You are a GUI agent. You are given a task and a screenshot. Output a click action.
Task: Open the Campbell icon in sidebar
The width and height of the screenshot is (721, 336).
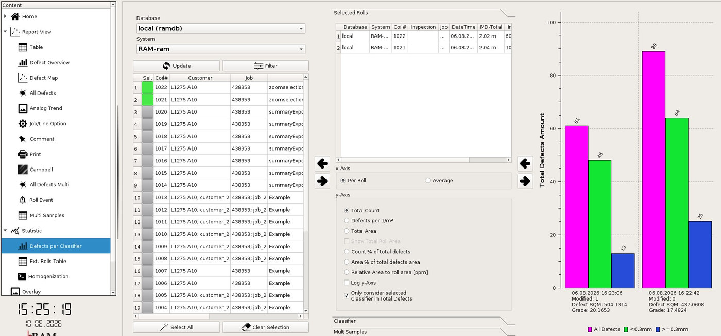tap(23, 170)
